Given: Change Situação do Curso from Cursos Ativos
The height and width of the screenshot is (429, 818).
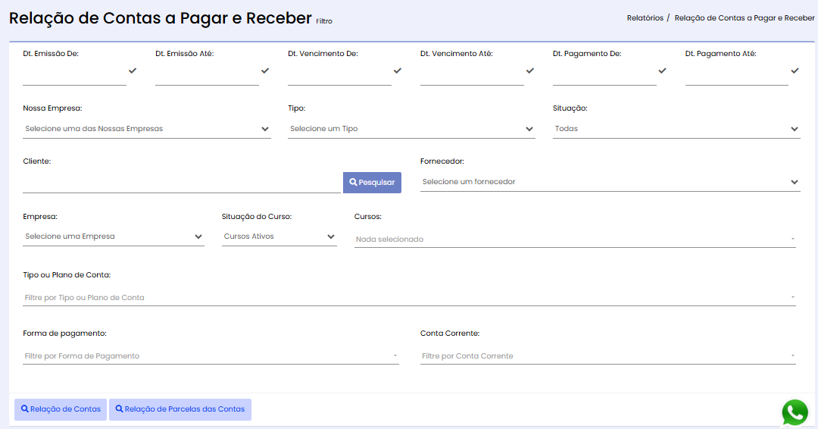Looking at the screenshot, I should coord(279,236).
